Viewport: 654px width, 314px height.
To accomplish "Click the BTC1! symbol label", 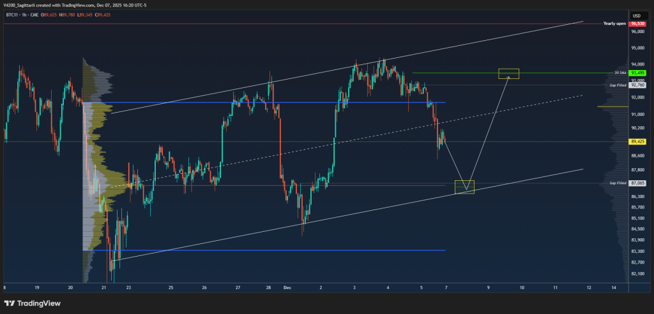I will [12, 15].
